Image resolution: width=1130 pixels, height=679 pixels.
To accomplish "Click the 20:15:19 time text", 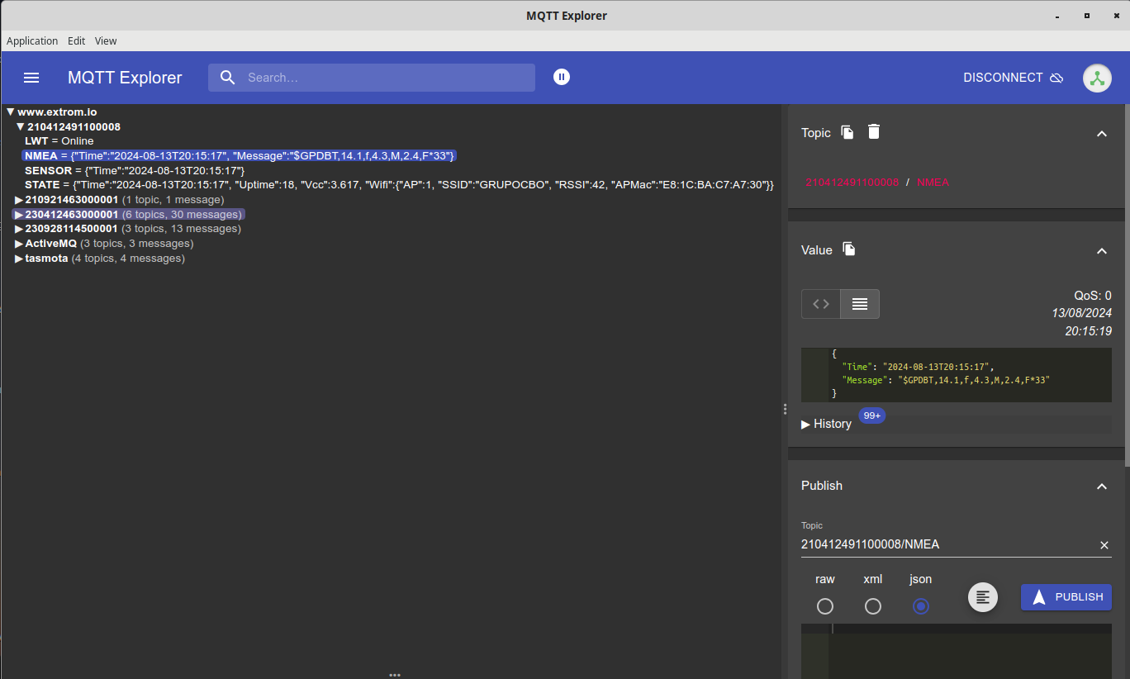I will pyautogui.click(x=1088, y=331).
